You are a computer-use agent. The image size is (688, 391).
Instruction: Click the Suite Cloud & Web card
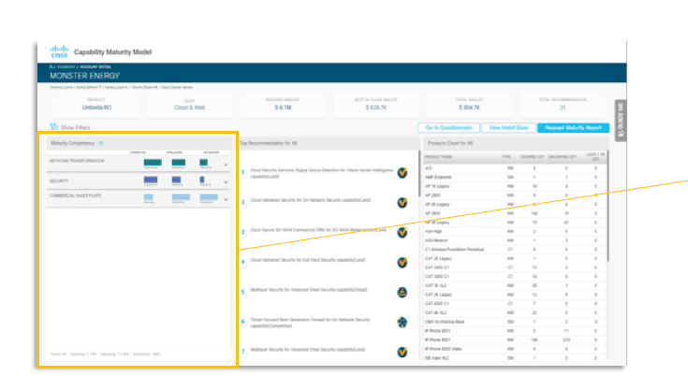coord(189,105)
